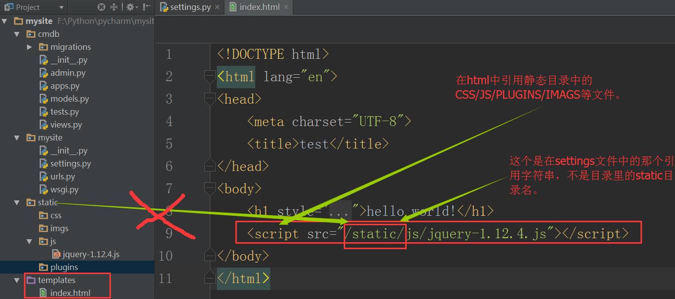
Task: Click the Hide Project panel icon
Action: click(x=146, y=7)
